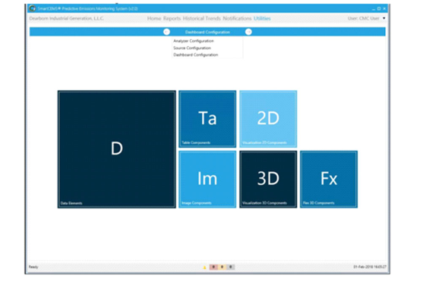Open the Historical Trends menu
This screenshot has width=422, height=281.
(x=202, y=19)
